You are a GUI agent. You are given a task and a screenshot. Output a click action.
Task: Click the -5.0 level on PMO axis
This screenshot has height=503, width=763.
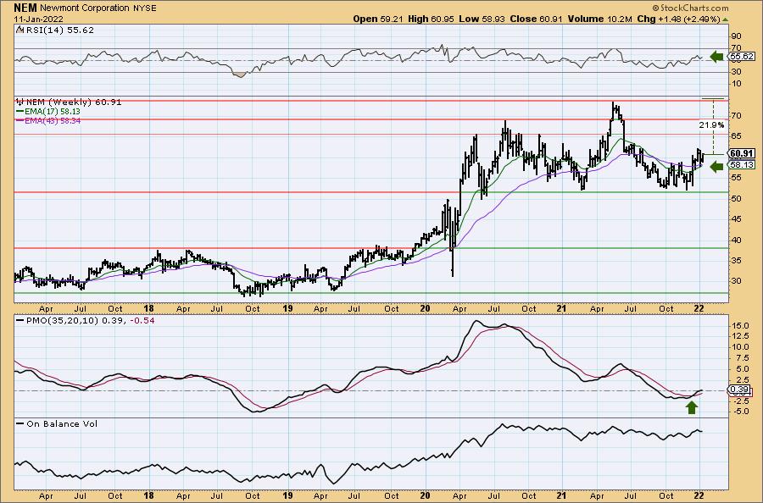click(x=739, y=412)
